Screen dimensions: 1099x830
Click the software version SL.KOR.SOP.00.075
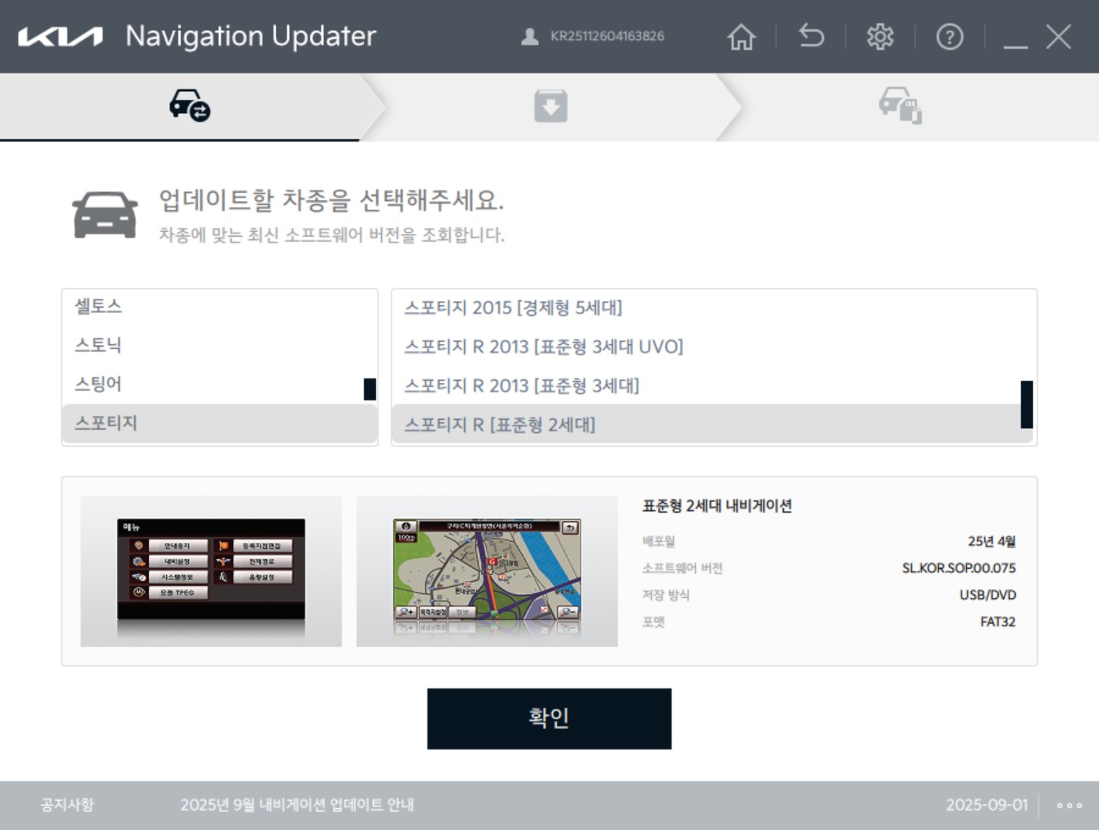pos(958,568)
